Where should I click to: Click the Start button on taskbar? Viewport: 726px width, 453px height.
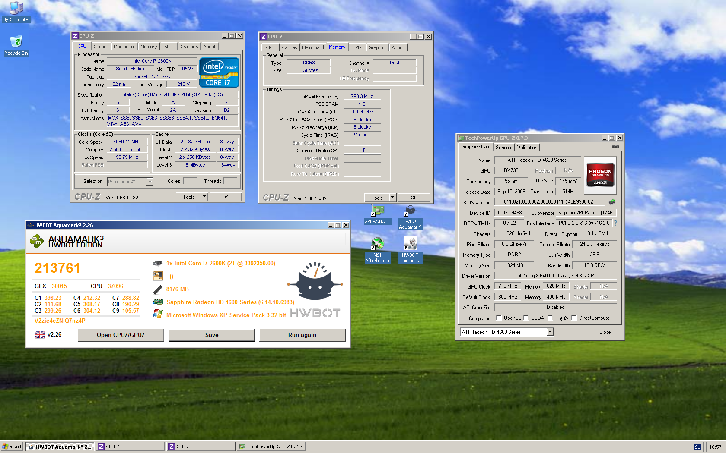click(12, 447)
